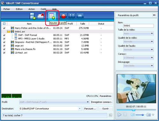Uncheck the Mario a la chiasse.flv checkbox
Image resolution: width=159 pixels, height=121 pixels.
4,49
